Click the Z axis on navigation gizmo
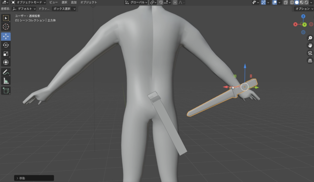314x182 pixels. [303, 16]
